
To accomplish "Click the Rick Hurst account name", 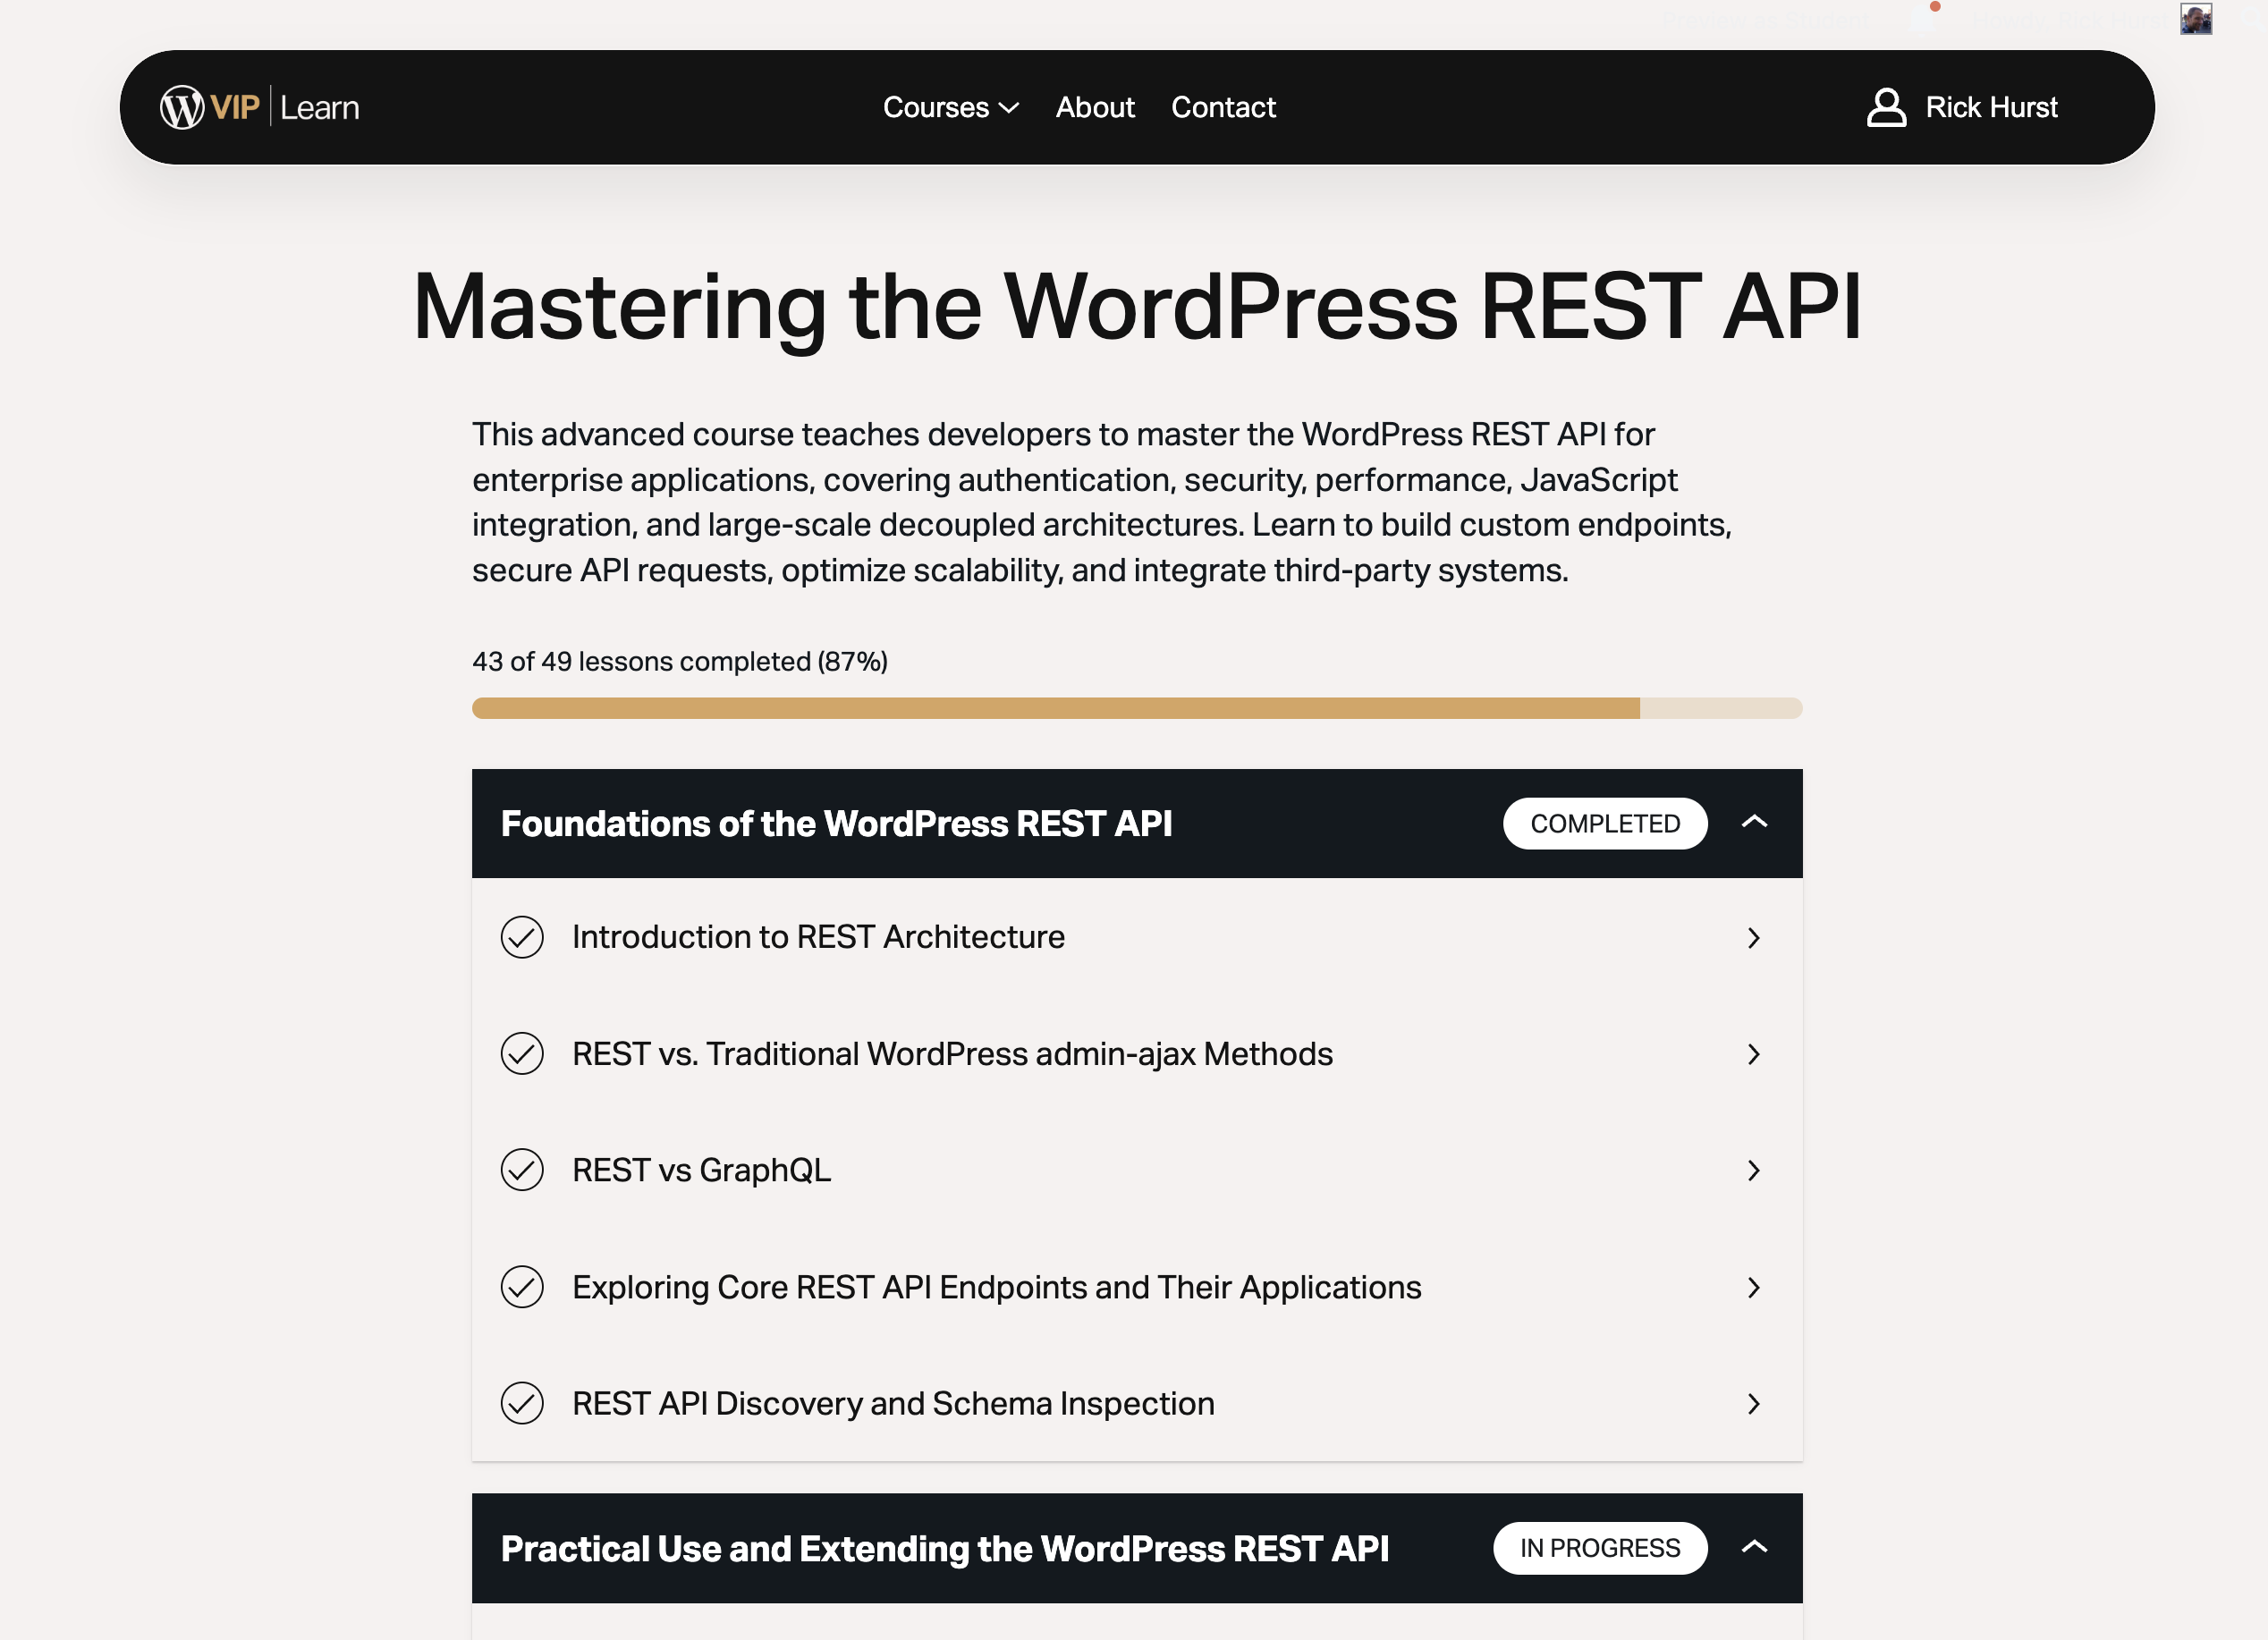I will (1991, 107).
